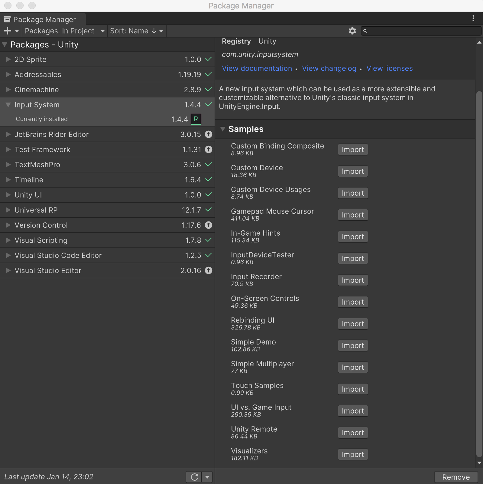The image size is (483, 484).
Task: Click the release 'R' badge for Input System
Action: point(196,119)
